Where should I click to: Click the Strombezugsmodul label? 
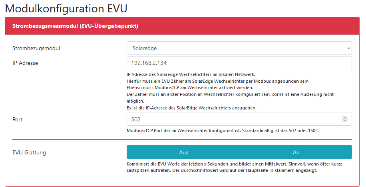tap(36, 49)
